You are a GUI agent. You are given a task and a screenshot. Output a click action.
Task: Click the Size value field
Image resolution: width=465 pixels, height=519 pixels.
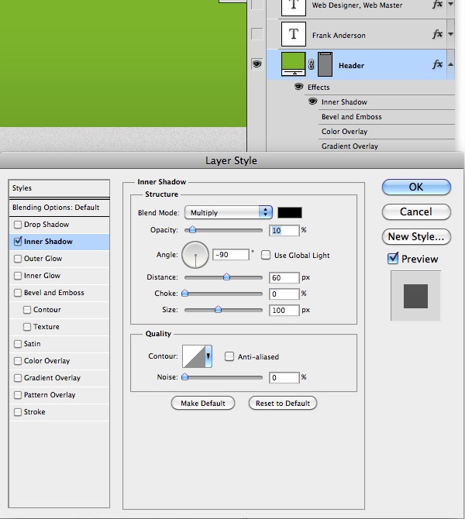[x=284, y=310]
